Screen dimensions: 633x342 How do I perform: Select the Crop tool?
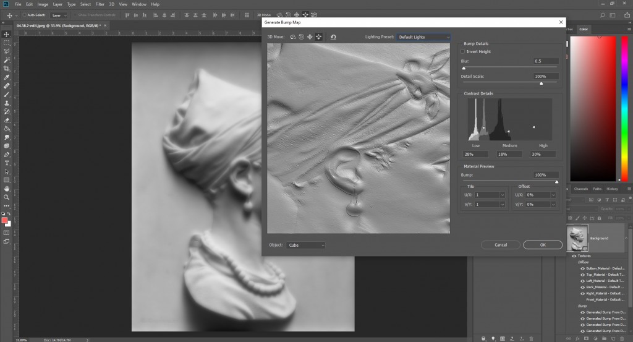(6, 69)
